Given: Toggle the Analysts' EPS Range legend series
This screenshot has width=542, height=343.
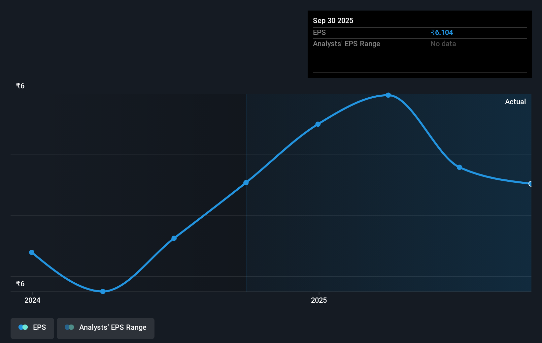Looking at the screenshot, I should (x=106, y=328).
